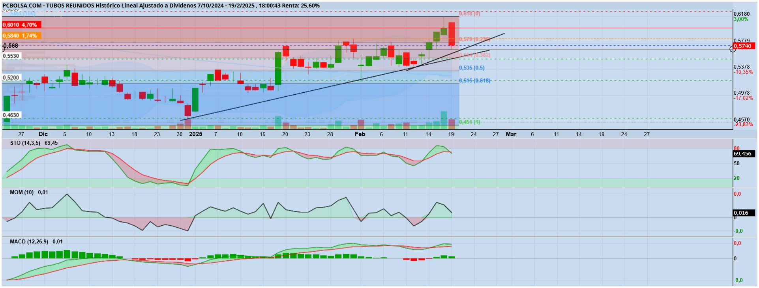Select the red 0,5740 current price marker
759x288 pixels.
coord(744,46)
